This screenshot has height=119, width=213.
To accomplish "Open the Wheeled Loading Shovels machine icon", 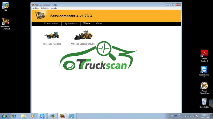I will [x=83, y=35].
